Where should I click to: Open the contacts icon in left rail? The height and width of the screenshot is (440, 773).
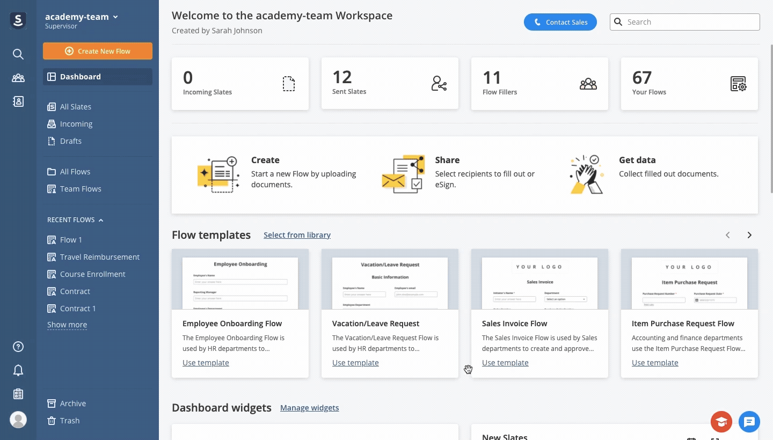(x=18, y=101)
